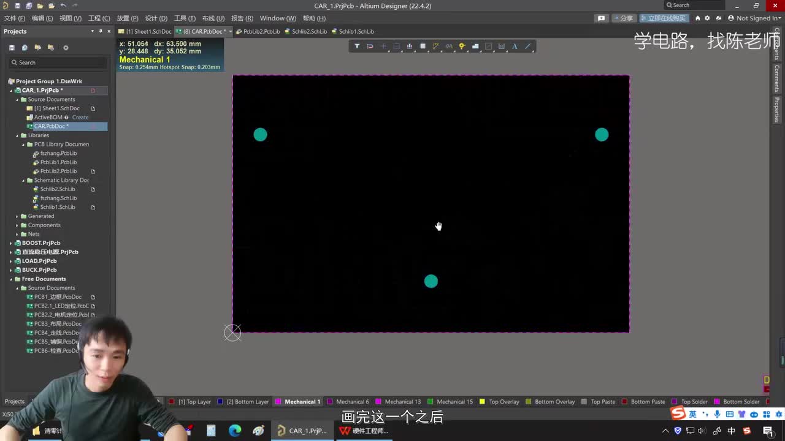This screenshot has width=785, height=441.
Task: Expand the Components folder
Action: pos(17,225)
